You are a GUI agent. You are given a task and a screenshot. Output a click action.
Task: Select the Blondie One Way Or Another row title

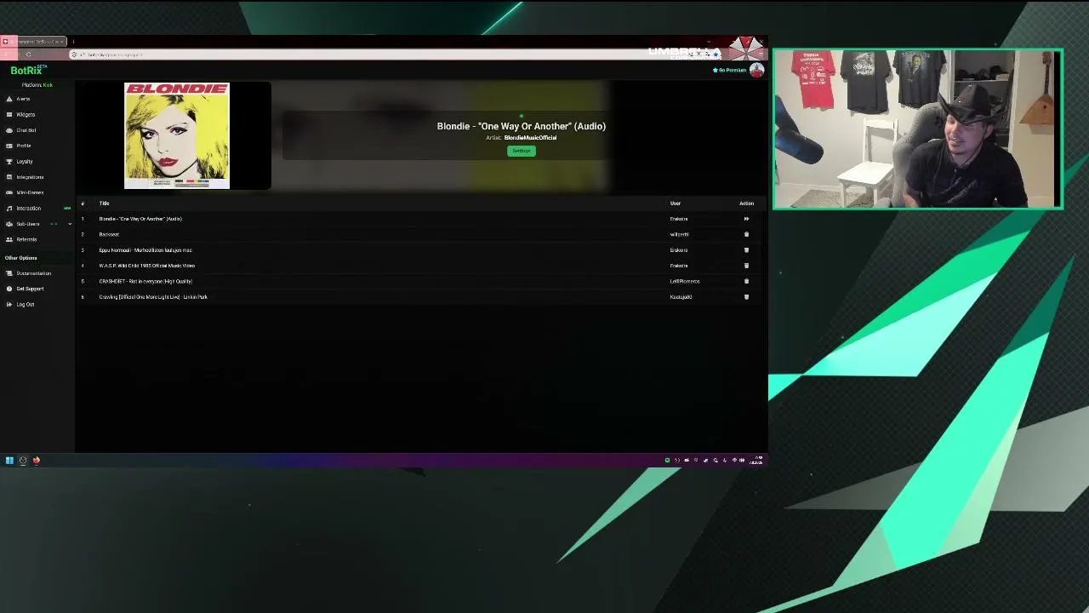140,219
